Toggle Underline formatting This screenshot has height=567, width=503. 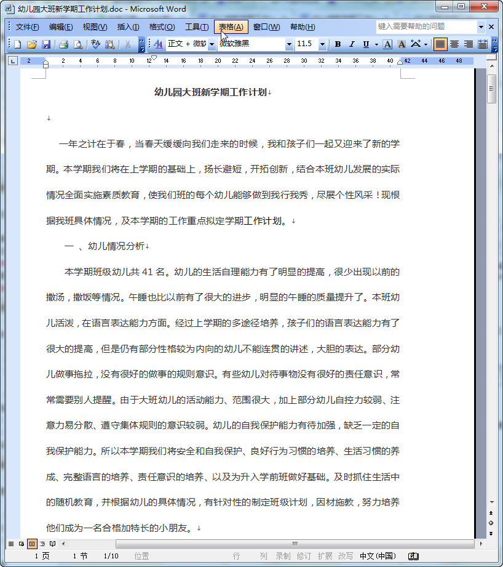click(366, 44)
